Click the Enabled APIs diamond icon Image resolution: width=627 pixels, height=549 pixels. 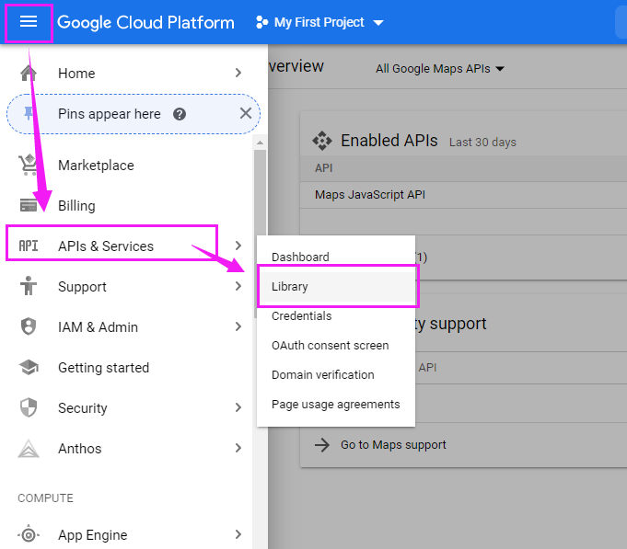point(322,141)
